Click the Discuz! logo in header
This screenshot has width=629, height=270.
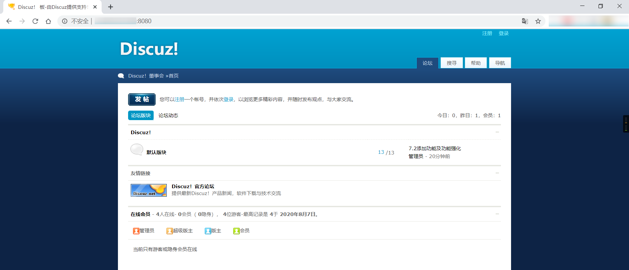[x=149, y=49]
